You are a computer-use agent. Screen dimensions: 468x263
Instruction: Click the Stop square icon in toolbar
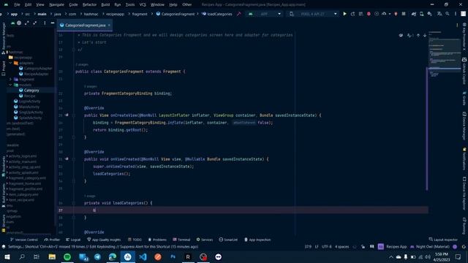click(x=404, y=14)
